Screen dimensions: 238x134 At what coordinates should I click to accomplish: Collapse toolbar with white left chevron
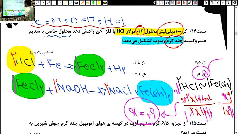point(154,3)
